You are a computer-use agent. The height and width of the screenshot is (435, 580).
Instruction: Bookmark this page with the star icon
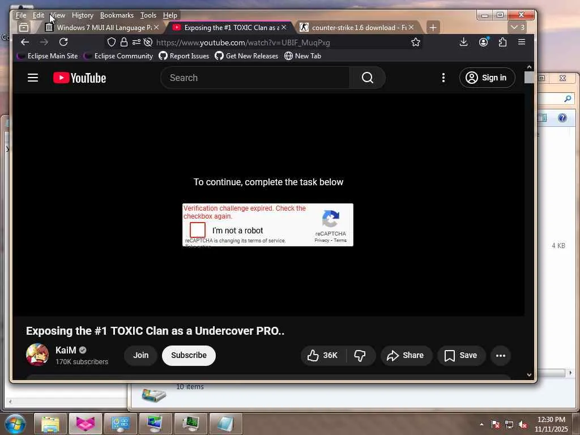[416, 42]
